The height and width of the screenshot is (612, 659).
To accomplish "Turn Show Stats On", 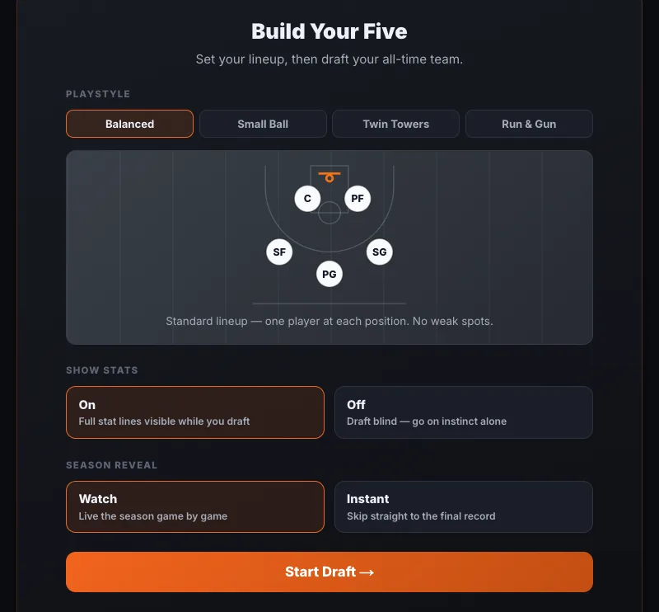I will pyautogui.click(x=195, y=412).
